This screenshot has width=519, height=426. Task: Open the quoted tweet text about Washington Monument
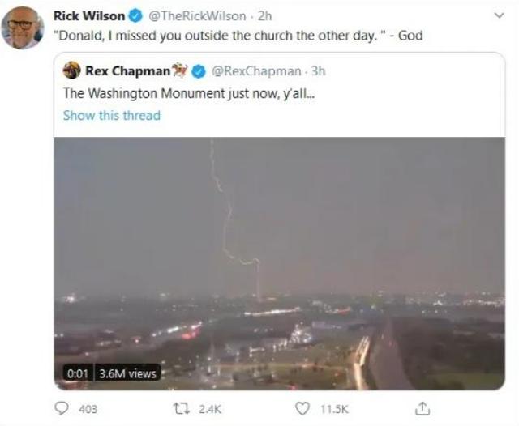pyautogui.click(x=189, y=93)
